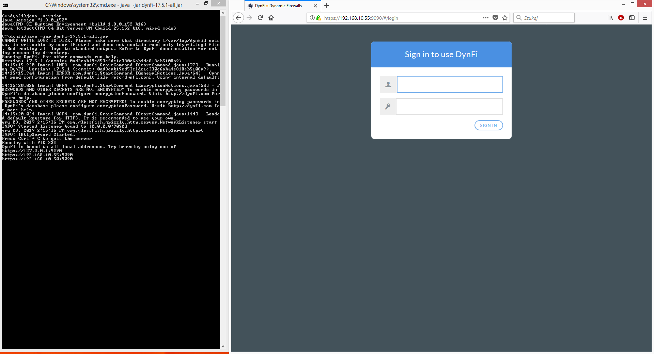Click the SIGN IN button
The width and height of the screenshot is (654, 354).
pos(488,125)
